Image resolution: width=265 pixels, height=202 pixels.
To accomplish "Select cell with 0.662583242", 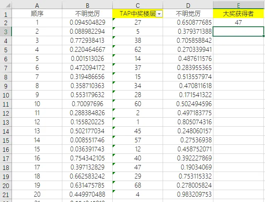I will point(88,176).
